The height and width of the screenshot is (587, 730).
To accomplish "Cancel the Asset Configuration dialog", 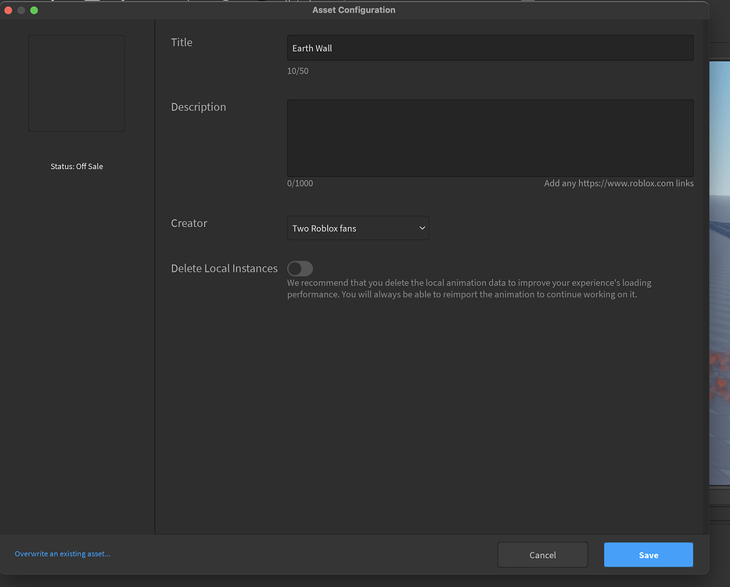I will [x=542, y=554].
